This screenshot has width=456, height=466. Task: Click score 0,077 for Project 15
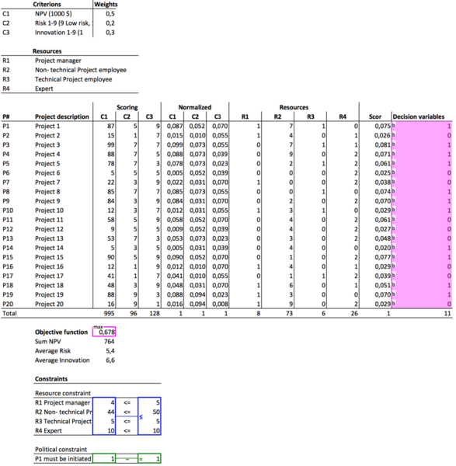[x=382, y=257]
